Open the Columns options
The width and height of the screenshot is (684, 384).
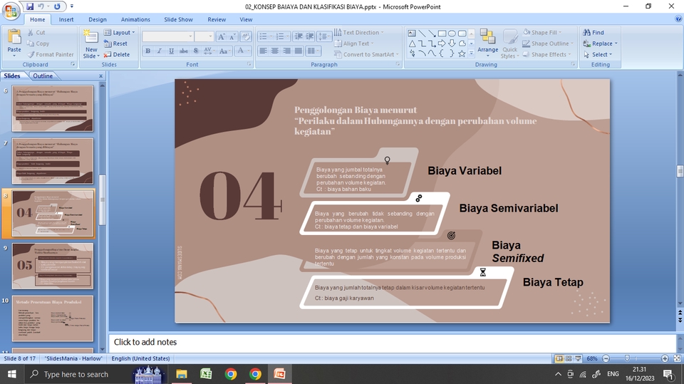(312, 51)
